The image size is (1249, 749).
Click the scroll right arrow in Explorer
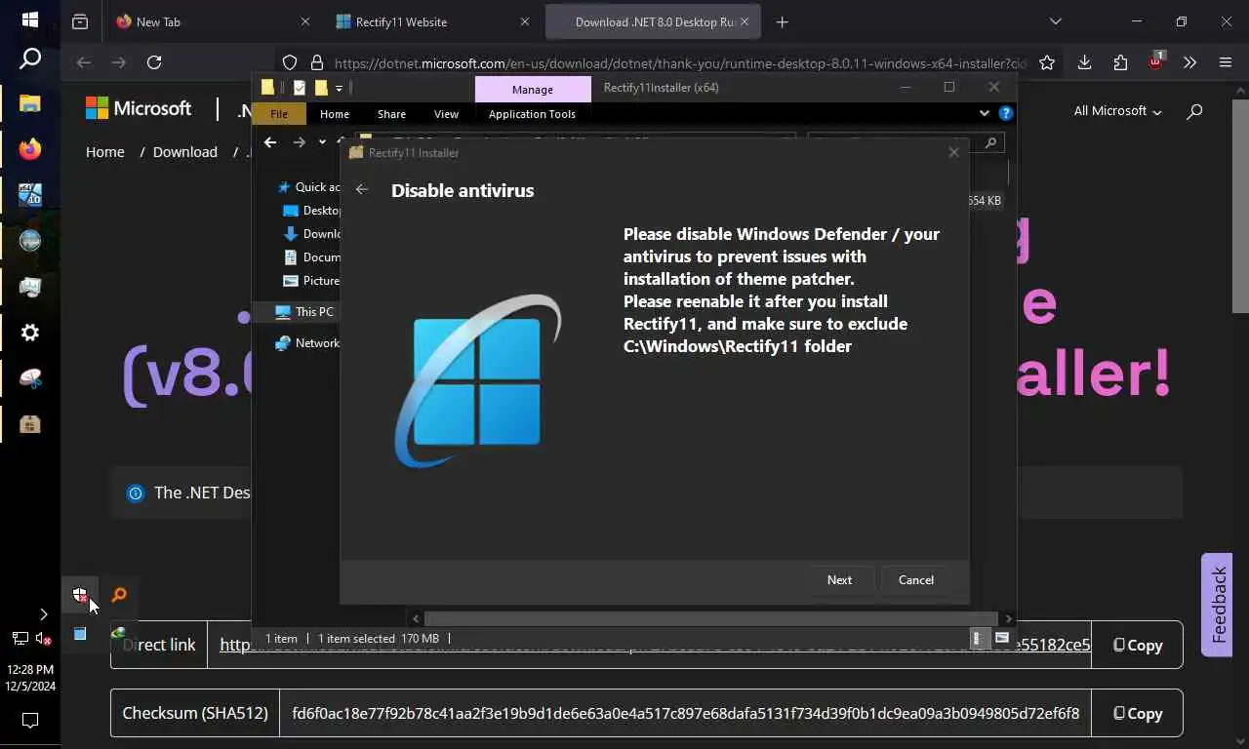(x=1008, y=618)
